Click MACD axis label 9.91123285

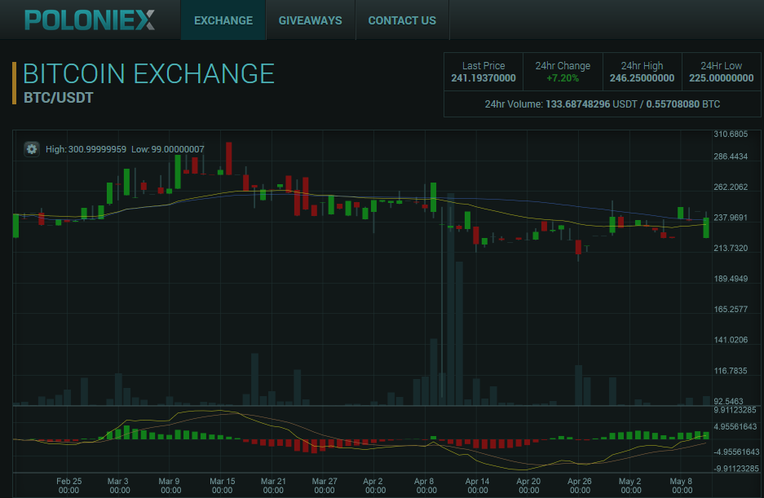(x=735, y=410)
